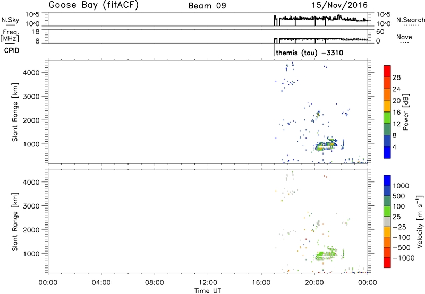Select the "Beam 09" heading text
The width and height of the screenshot is (425, 294).
(207, 6)
